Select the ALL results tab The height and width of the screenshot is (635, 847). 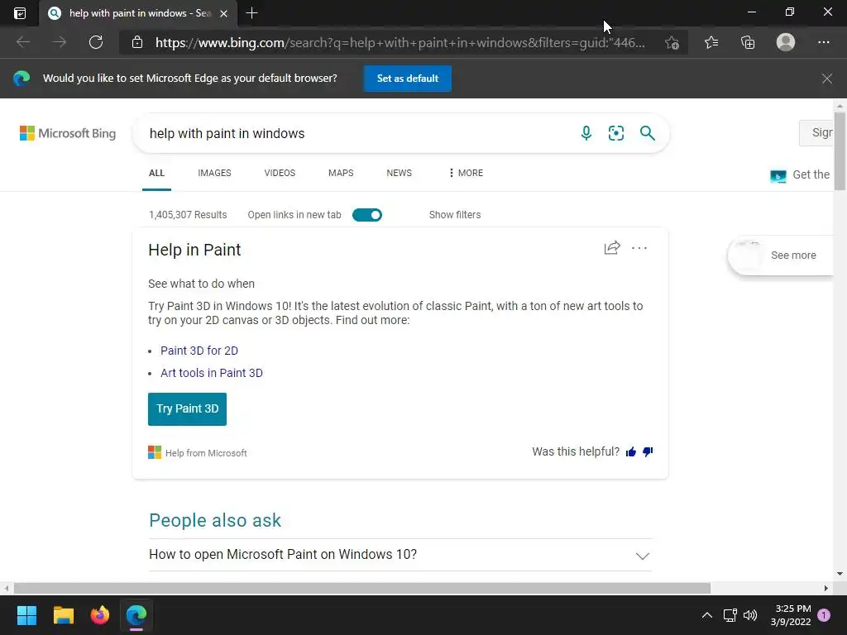click(156, 173)
